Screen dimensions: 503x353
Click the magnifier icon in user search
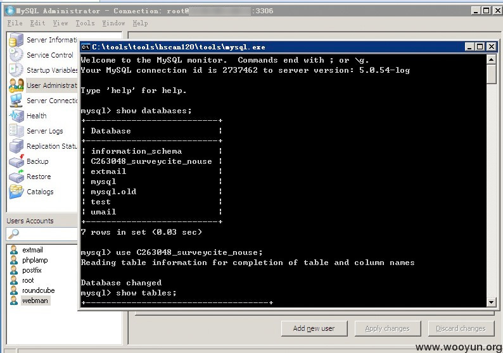(x=13, y=234)
